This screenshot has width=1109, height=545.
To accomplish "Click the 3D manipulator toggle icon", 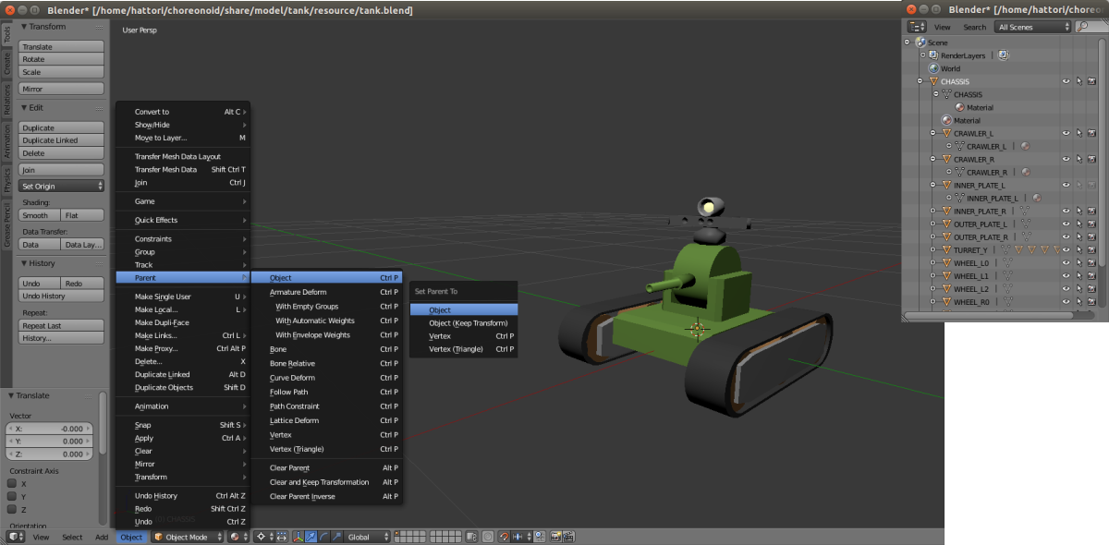I will [299, 537].
